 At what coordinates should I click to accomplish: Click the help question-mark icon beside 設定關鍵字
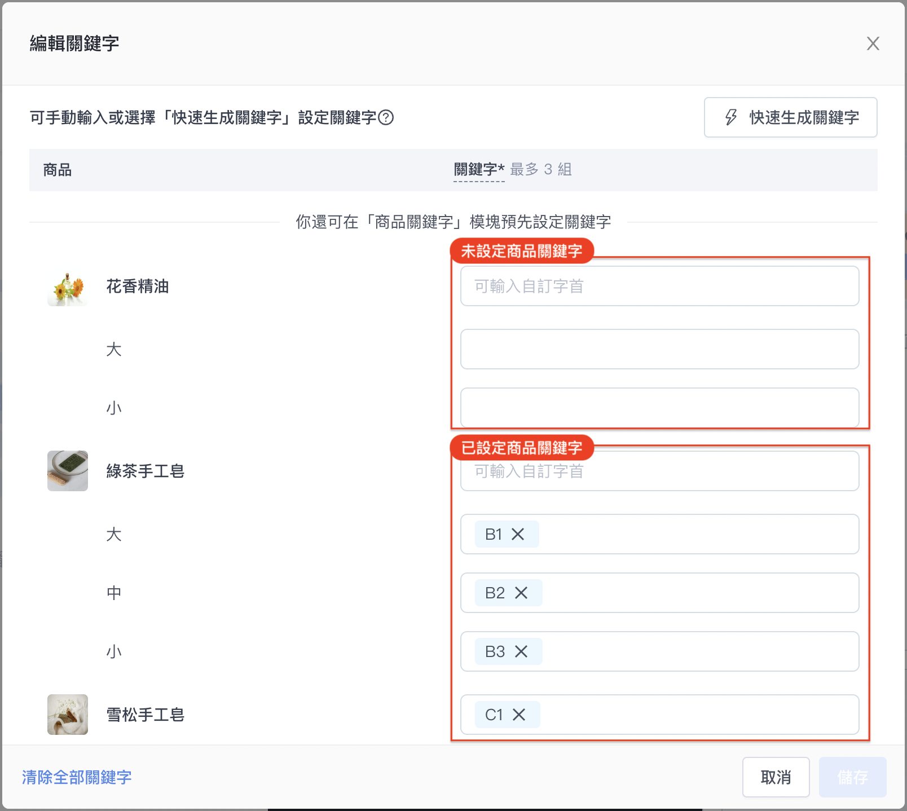pyautogui.click(x=386, y=117)
